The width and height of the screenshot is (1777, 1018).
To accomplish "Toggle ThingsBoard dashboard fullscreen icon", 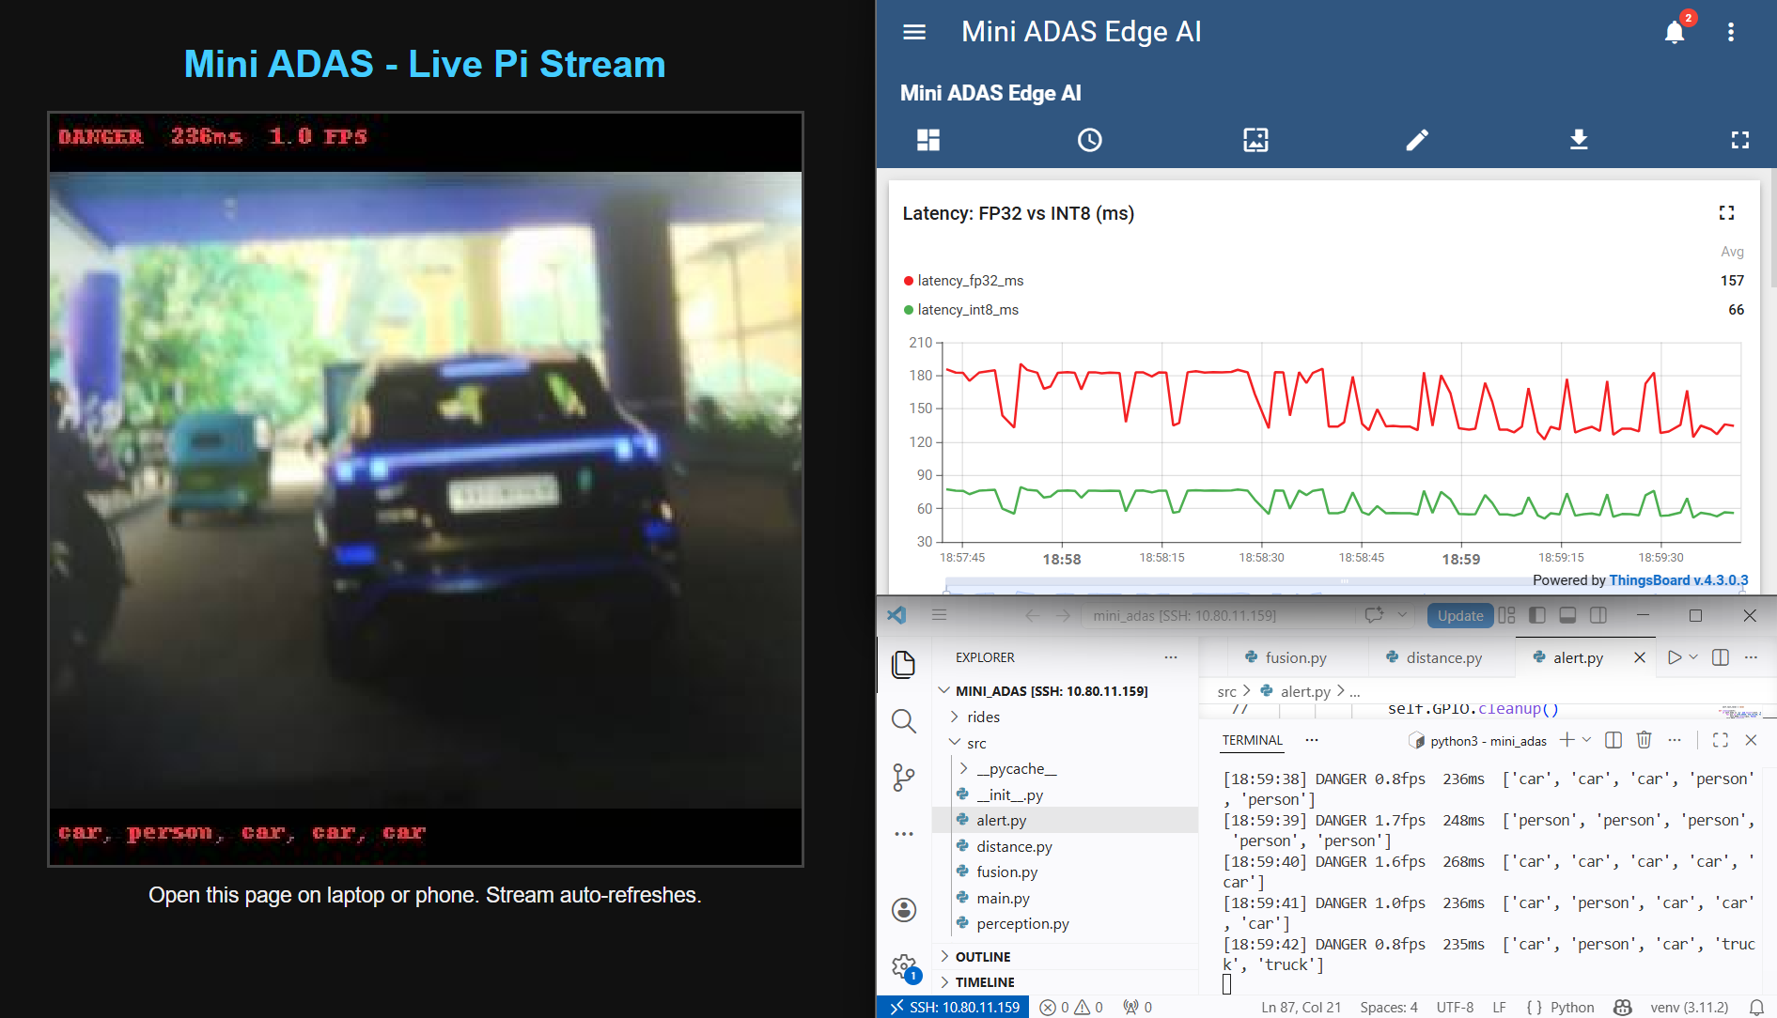I will pos(1740,140).
